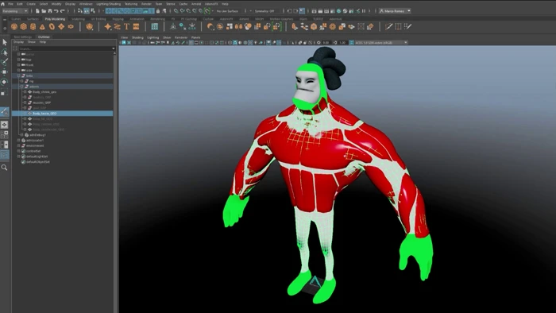Switch to the Sculpting shelf tab
556x313 pixels.
pyautogui.click(x=78, y=19)
